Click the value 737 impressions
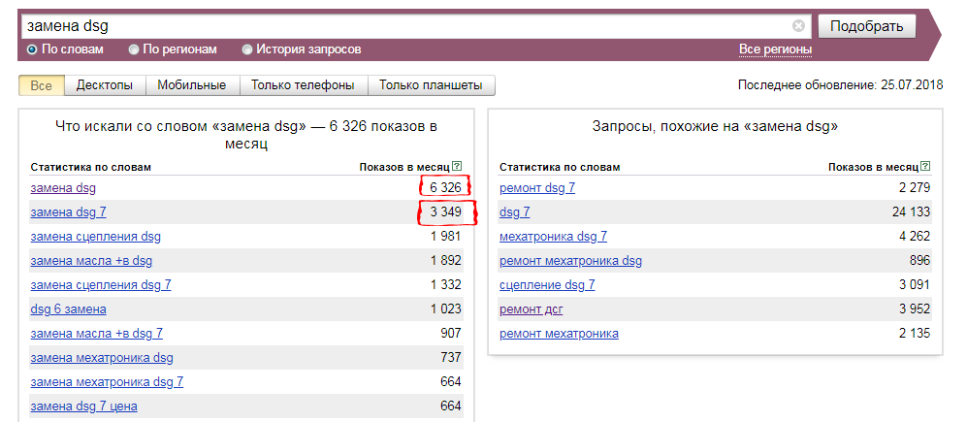Image resolution: width=967 pixels, height=422 pixels. tap(451, 358)
